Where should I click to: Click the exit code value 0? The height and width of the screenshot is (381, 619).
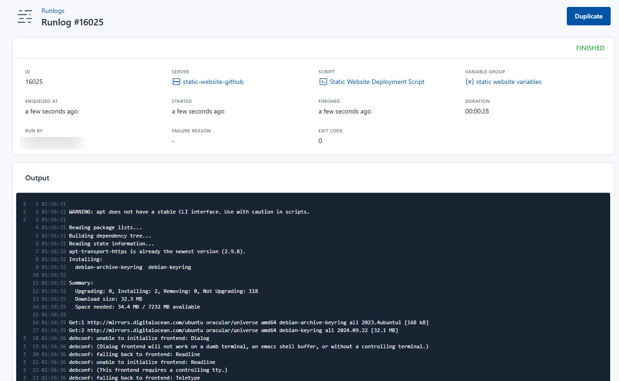pyautogui.click(x=320, y=141)
